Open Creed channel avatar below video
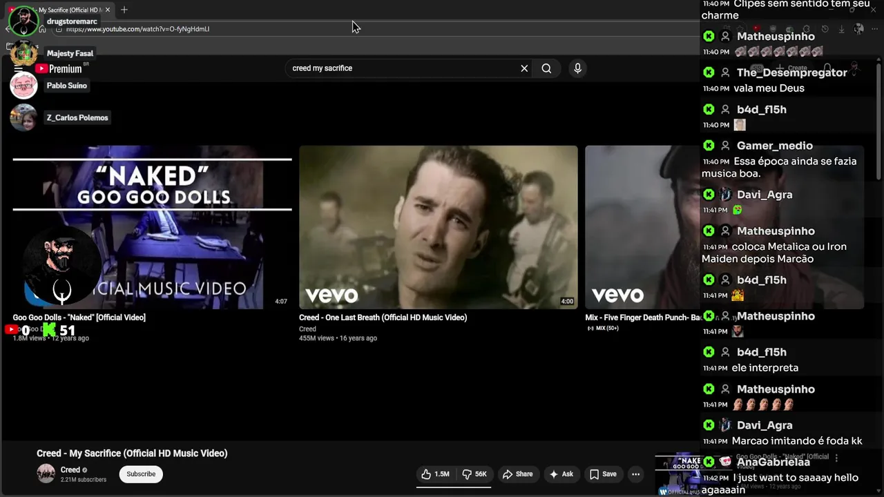This screenshot has height=497, width=884. tap(46, 474)
